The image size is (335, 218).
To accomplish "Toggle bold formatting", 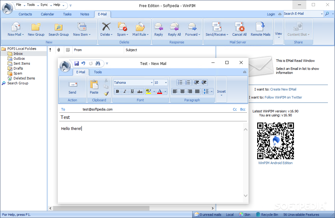I will pyautogui.click(x=118, y=91).
